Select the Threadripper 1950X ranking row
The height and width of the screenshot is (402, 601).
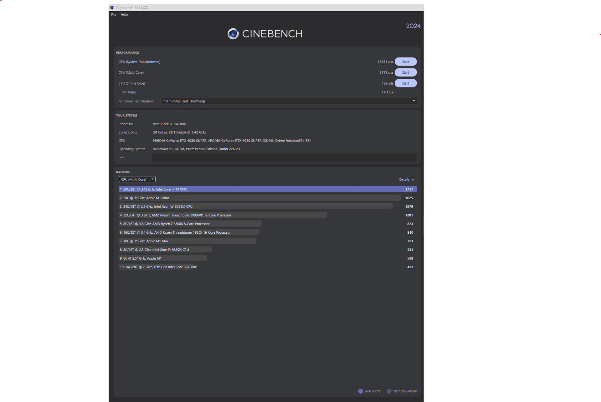pos(268,233)
